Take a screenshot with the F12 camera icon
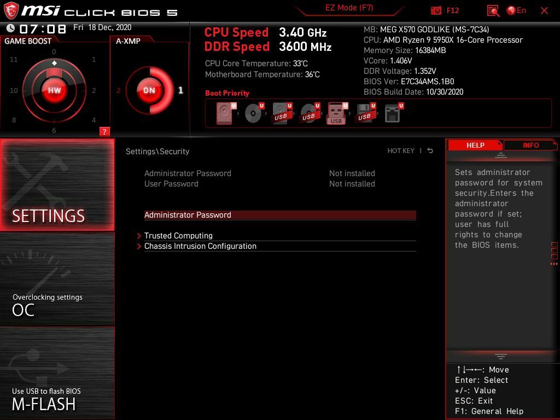560x420 pixels. (436, 11)
